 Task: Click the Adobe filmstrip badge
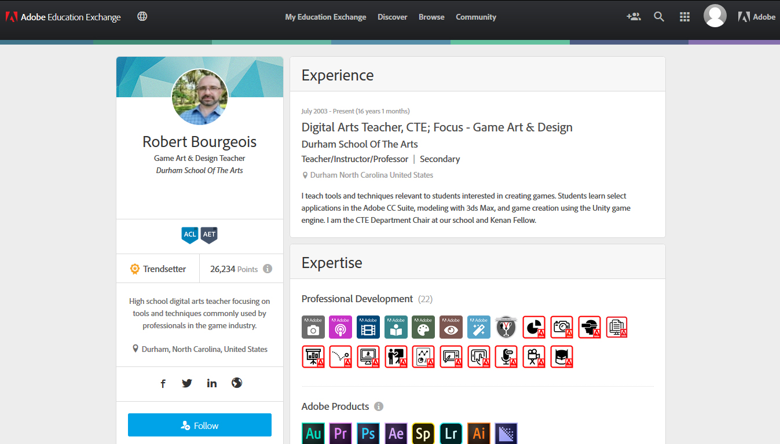coord(368,327)
